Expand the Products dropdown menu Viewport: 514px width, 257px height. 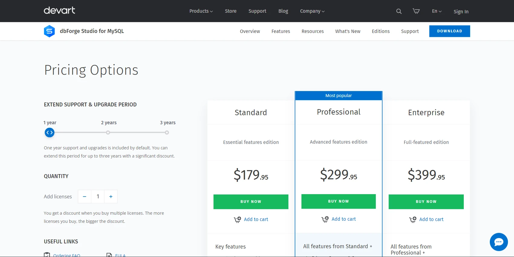(x=201, y=11)
